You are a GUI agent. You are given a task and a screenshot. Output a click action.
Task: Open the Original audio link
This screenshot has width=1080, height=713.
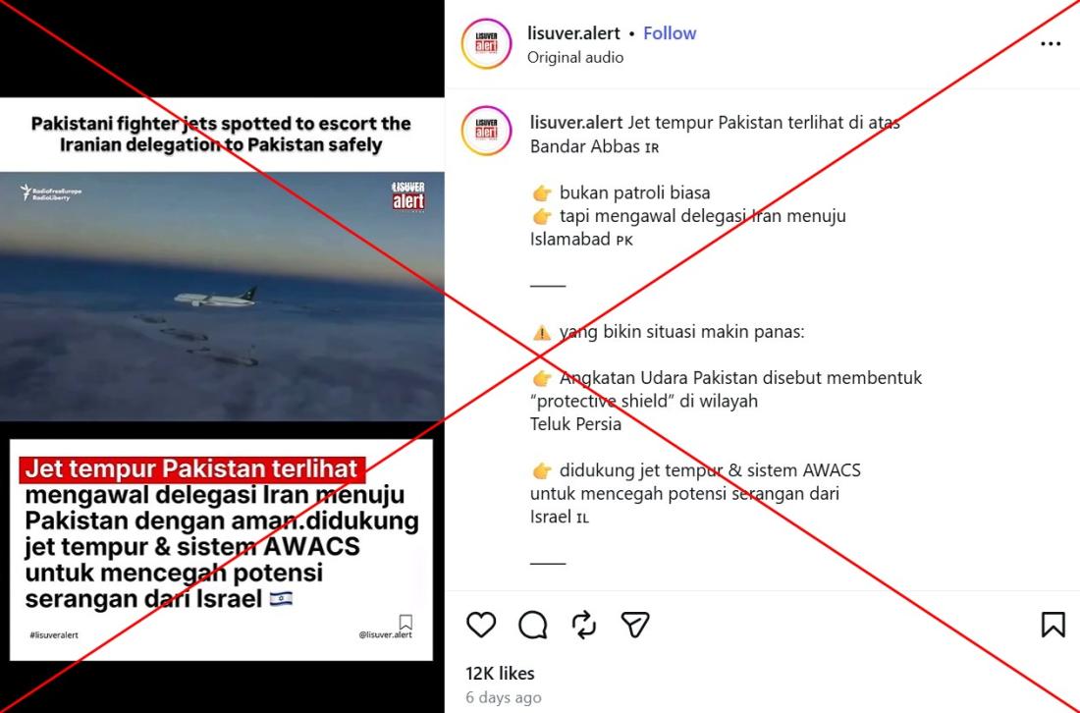575,57
